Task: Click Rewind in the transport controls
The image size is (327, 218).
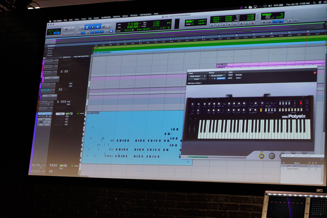Action: click(x=224, y=25)
